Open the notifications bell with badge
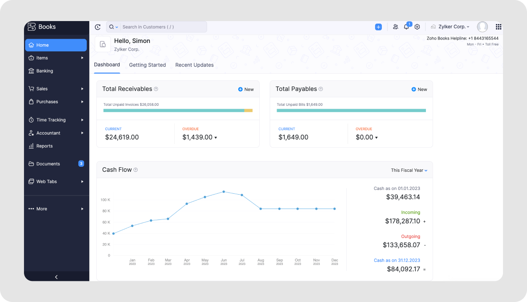Viewport: 527px width, 302px height. [406, 27]
